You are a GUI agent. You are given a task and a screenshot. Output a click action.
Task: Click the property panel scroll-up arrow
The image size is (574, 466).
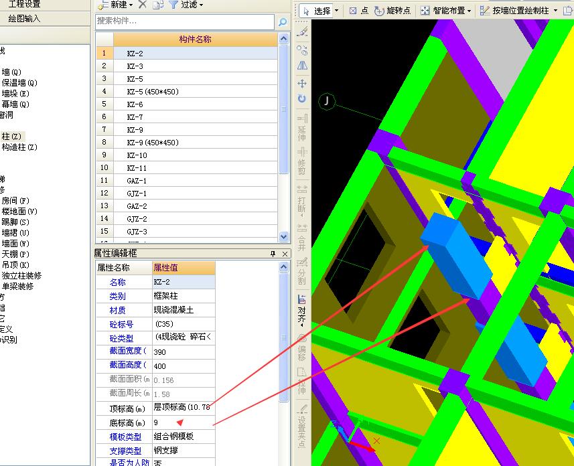[x=284, y=267]
